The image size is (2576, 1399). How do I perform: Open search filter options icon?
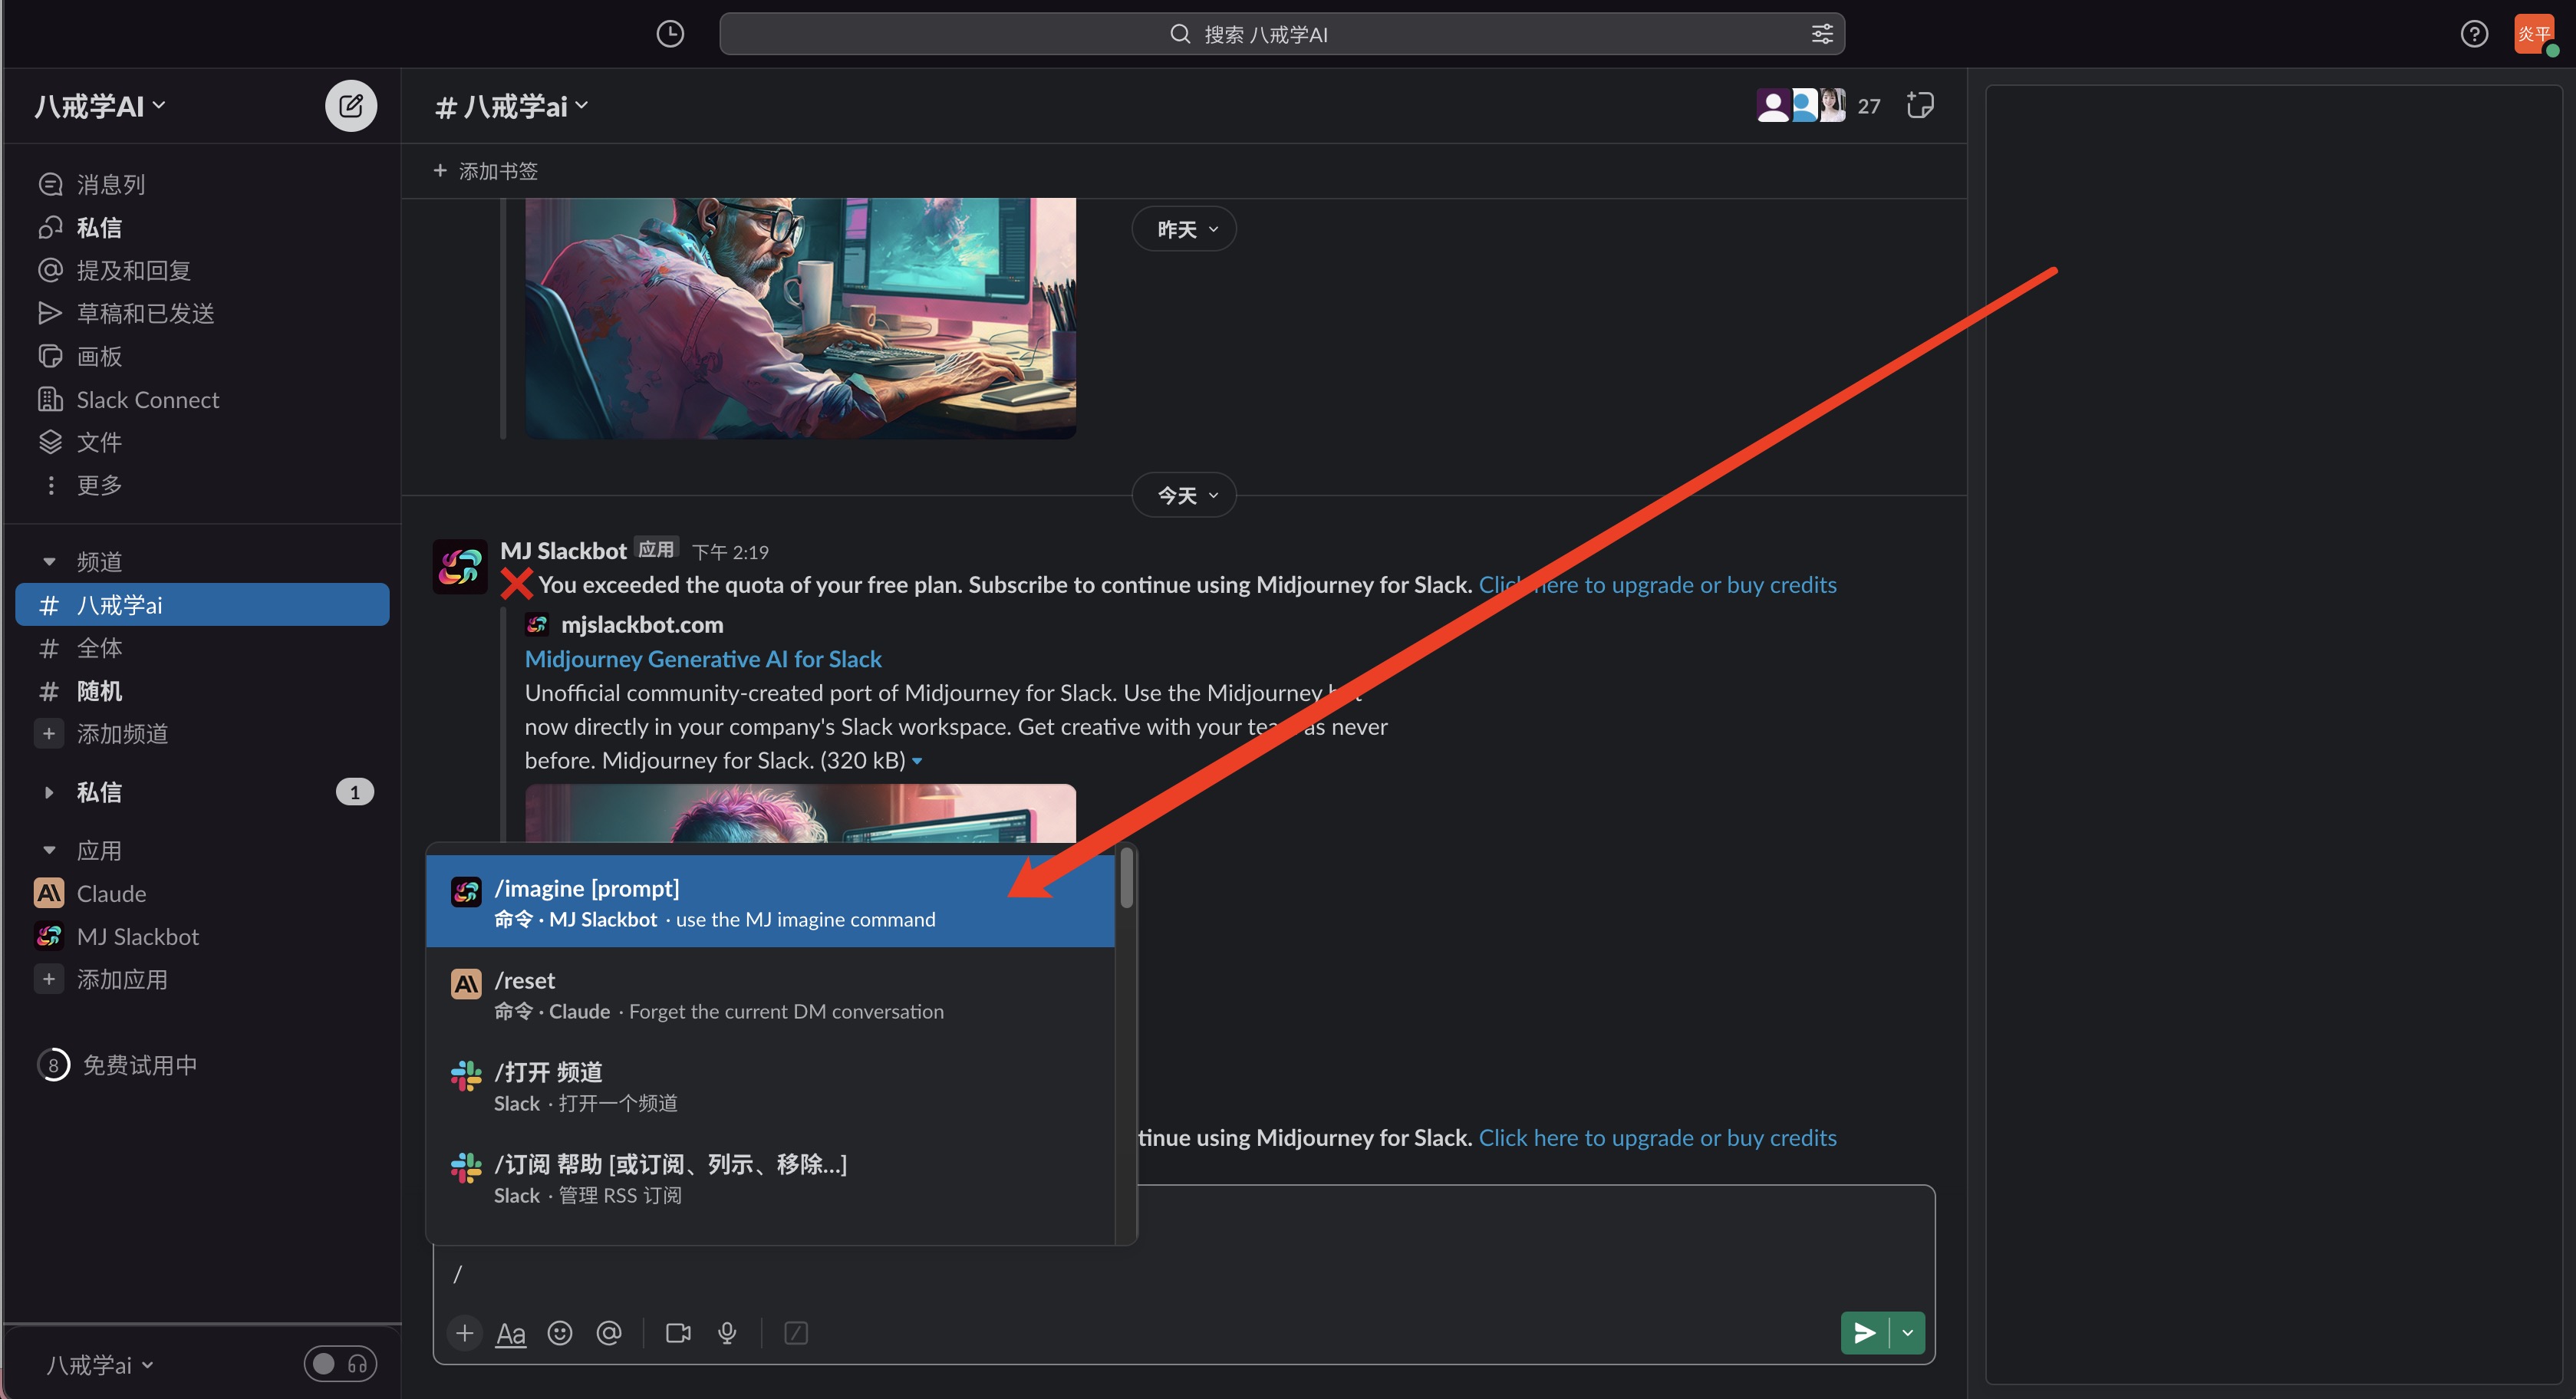1822,34
